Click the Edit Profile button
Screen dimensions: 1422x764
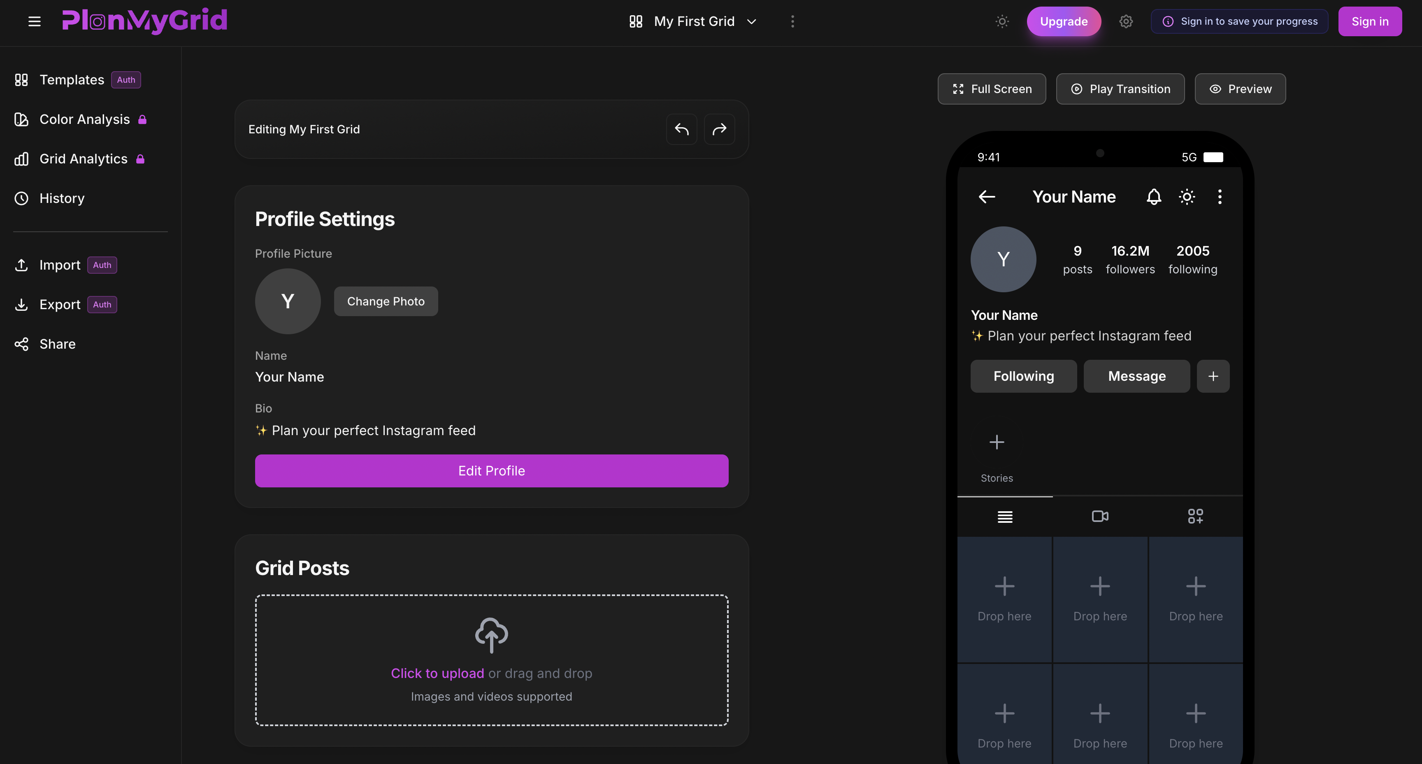click(x=491, y=471)
